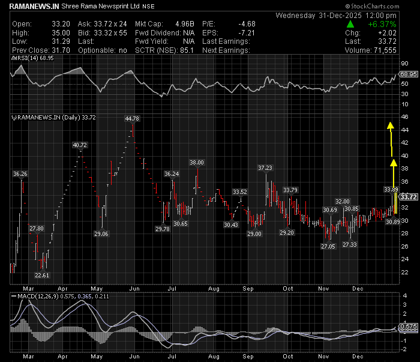
Task: Click the Ask quote 33.72 x 24
Action: pyautogui.click(x=110, y=24)
